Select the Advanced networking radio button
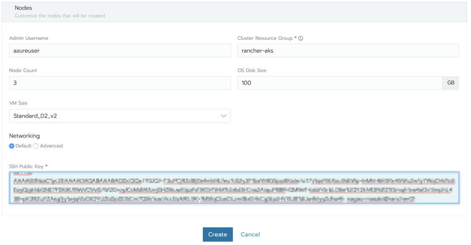Screen dimensions: 471x245 (x=36, y=146)
